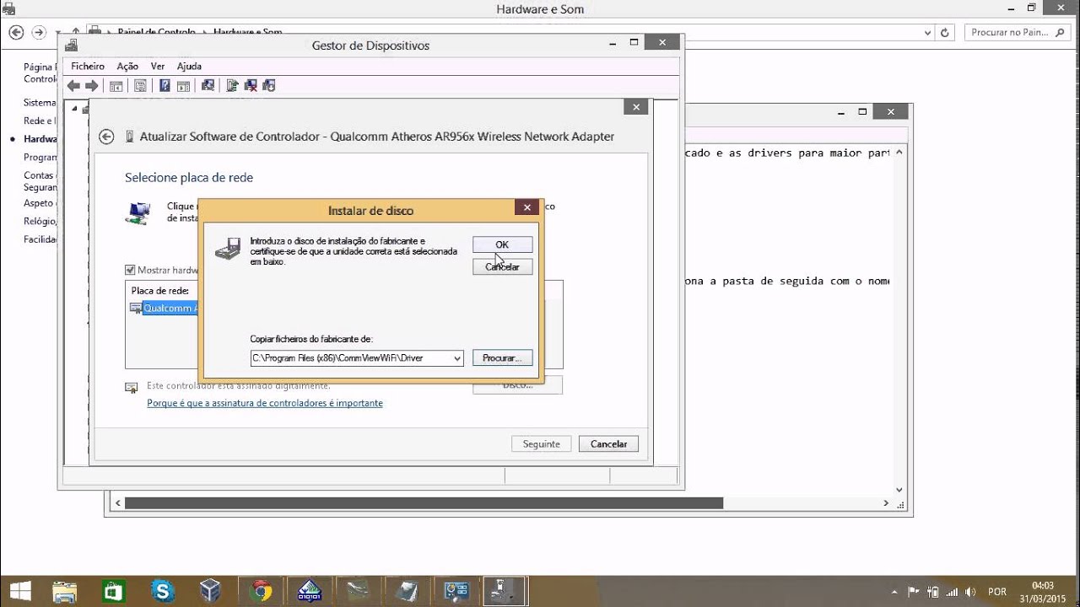The height and width of the screenshot is (607, 1080).
Task: Click the update driver software toolbar icon
Action: pyautogui.click(x=232, y=85)
